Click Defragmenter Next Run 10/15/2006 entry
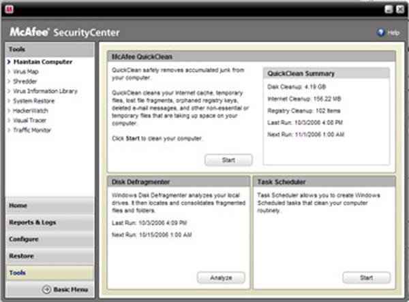Viewport: 409px width, 302px height. point(152,235)
